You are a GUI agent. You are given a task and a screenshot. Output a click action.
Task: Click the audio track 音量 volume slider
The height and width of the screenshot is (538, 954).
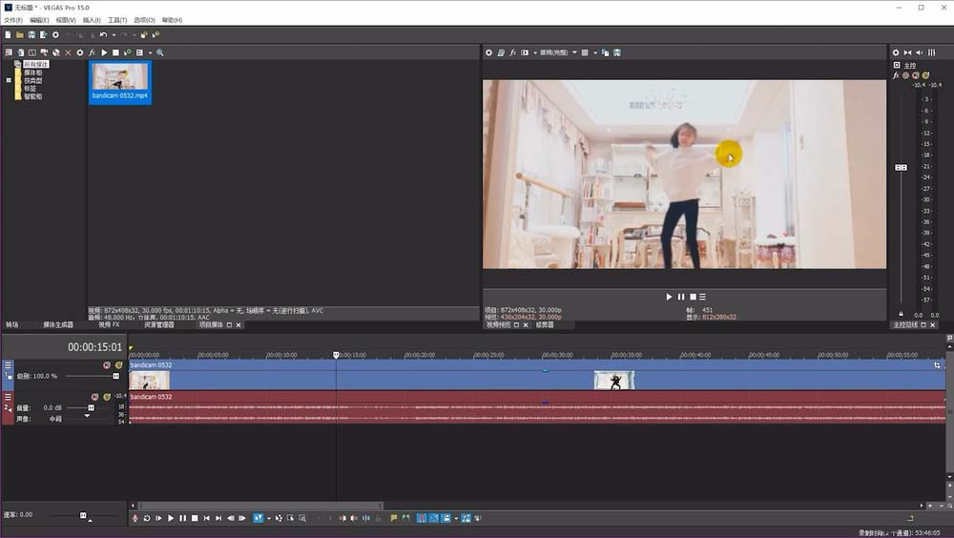click(x=92, y=407)
